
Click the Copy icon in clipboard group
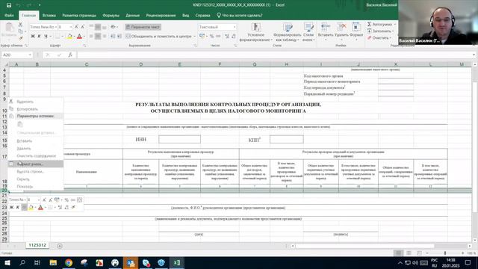point(20,31)
